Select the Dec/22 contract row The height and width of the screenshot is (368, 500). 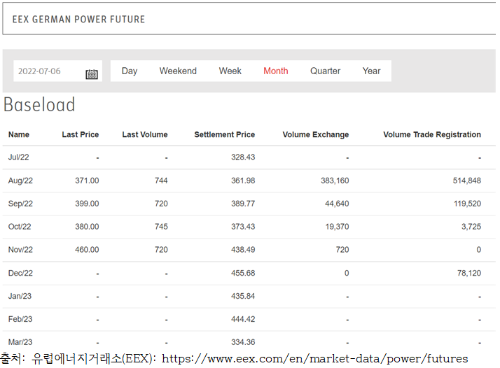tap(20, 273)
